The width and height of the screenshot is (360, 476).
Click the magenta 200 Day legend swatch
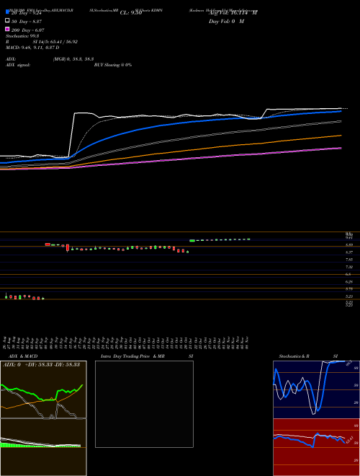coord(8,29)
